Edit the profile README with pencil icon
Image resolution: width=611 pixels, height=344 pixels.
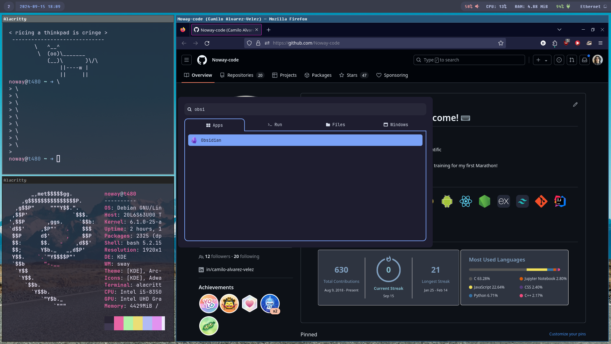point(575,104)
